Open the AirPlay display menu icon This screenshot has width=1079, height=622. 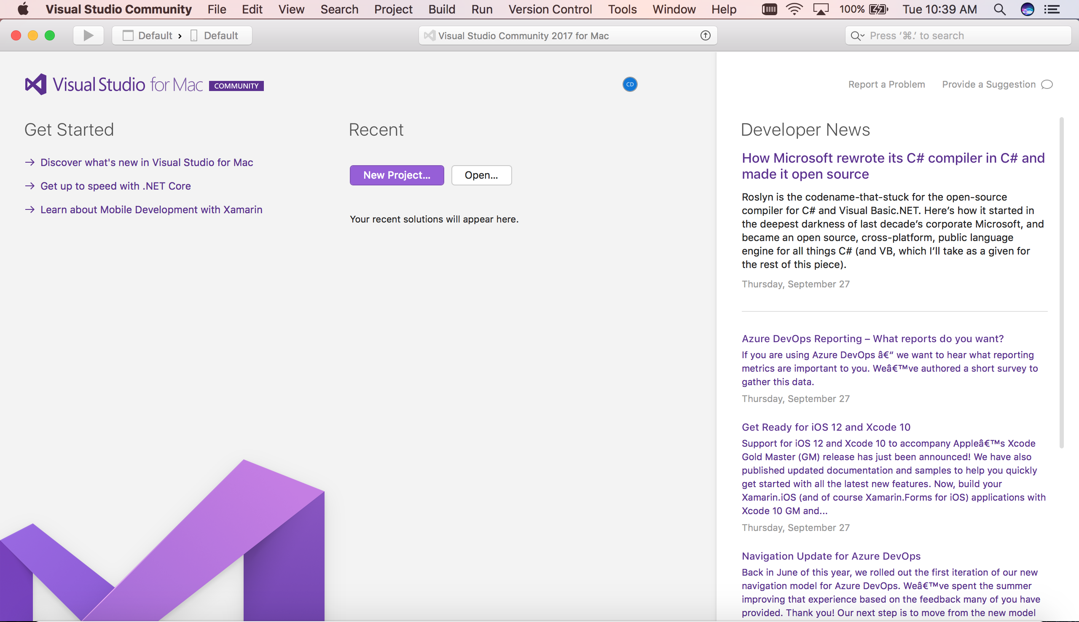pyautogui.click(x=821, y=9)
